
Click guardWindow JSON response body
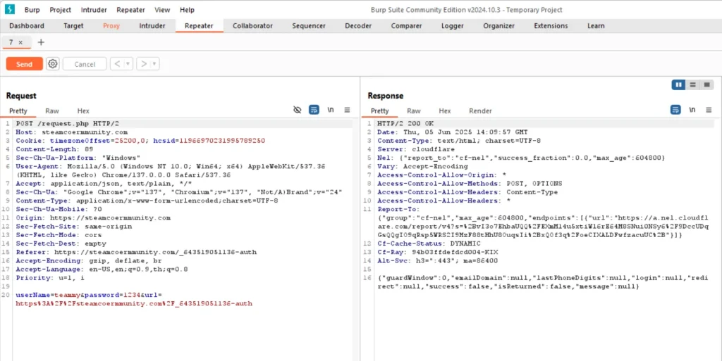coord(543,282)
